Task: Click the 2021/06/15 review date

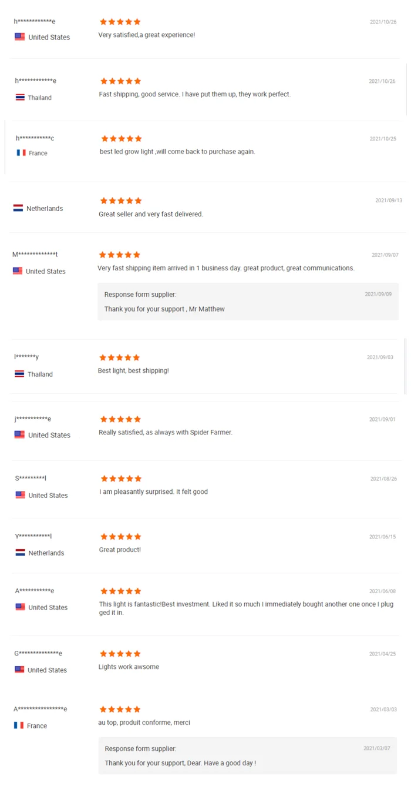Action: (x=382, y=537)
